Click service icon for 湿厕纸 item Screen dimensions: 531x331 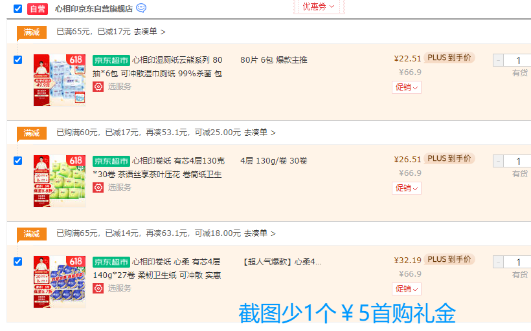tap(98, 87)
